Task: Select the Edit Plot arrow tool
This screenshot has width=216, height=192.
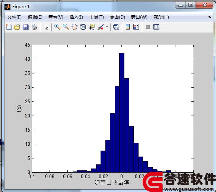Action: point(46,27)
